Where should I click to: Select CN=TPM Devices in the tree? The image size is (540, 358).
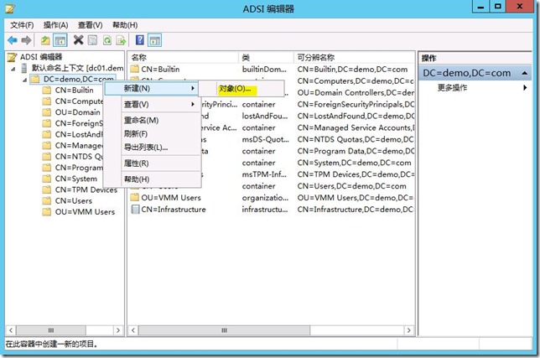pos(86,189)
